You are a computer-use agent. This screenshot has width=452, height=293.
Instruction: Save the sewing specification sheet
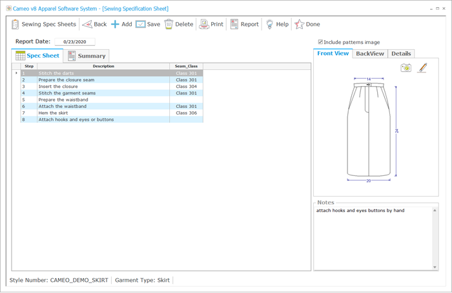(x=148, y=25)
